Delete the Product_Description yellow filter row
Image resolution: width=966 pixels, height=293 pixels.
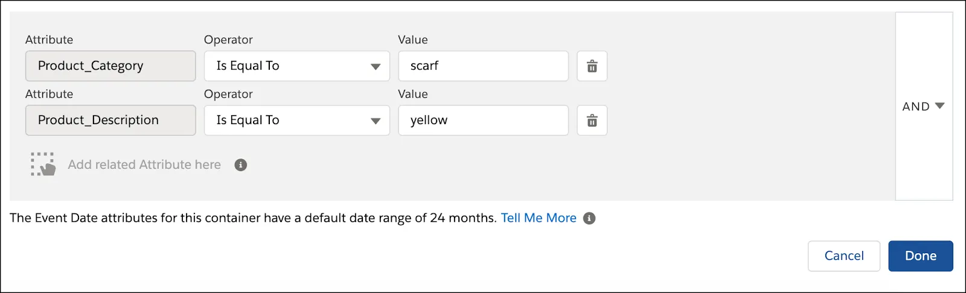[x=592, y=121]
